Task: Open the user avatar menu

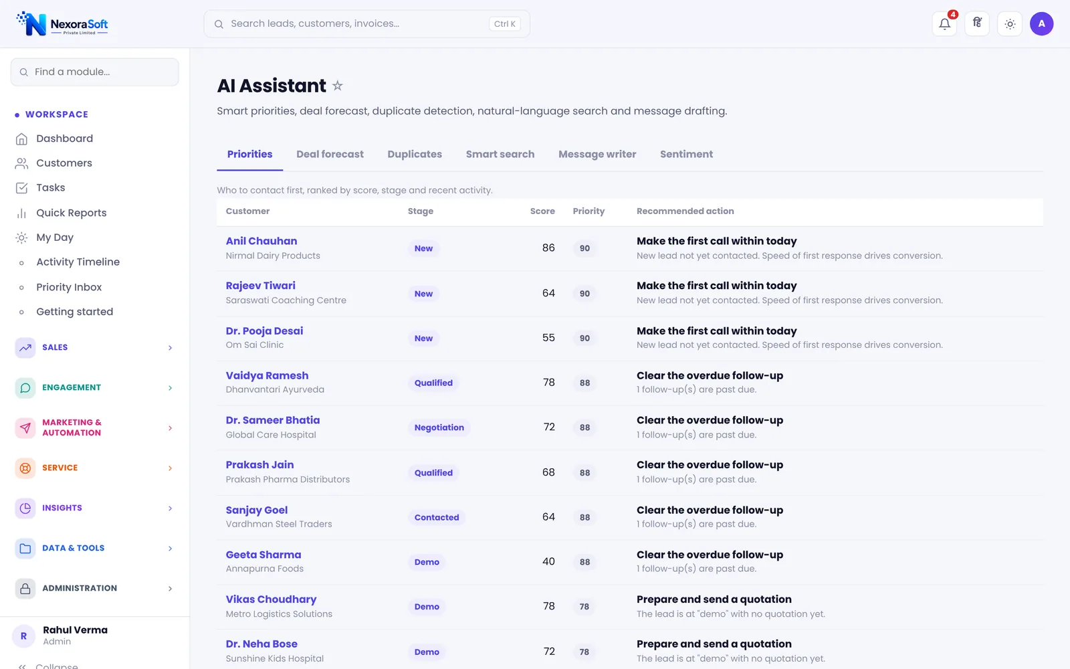Action: (1041, 24)
